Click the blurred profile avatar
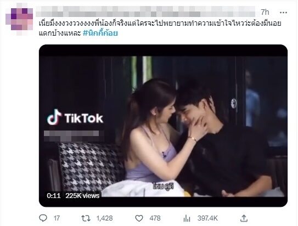 [x=19, y=21]
